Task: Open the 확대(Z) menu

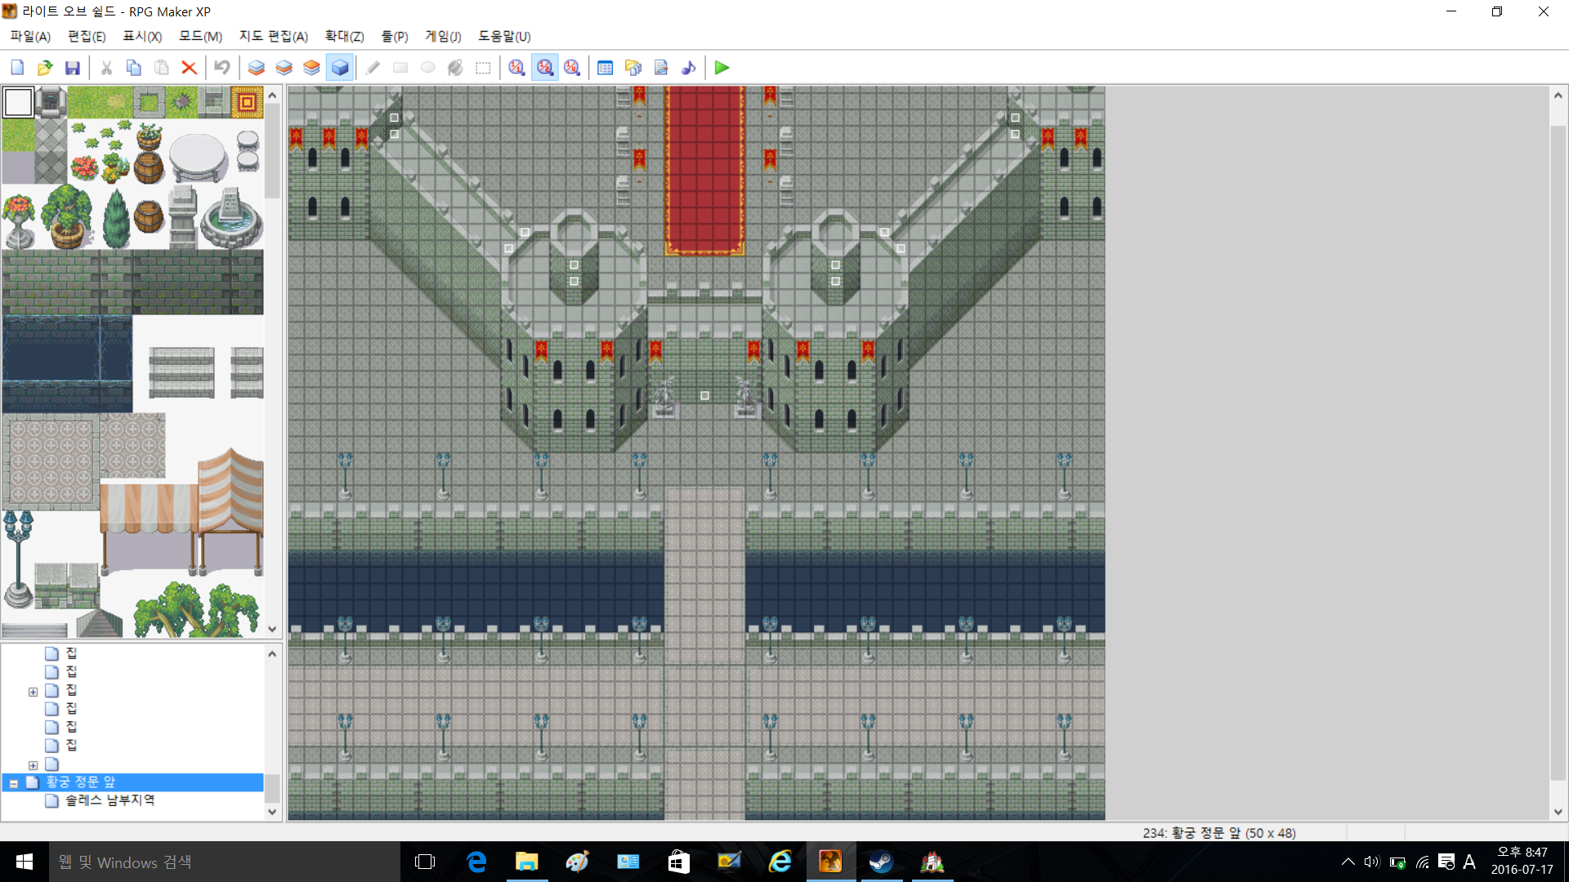Action: [x=344, y=37]
